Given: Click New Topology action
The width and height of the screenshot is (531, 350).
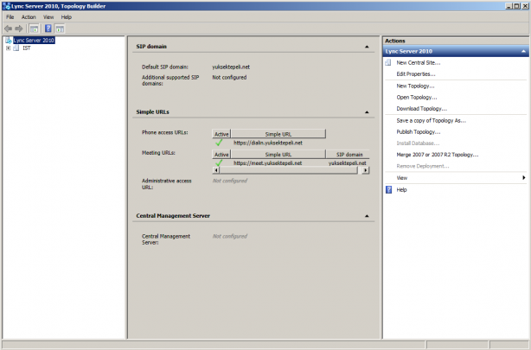Looking at the screenshot, I should tap(415, 86).
